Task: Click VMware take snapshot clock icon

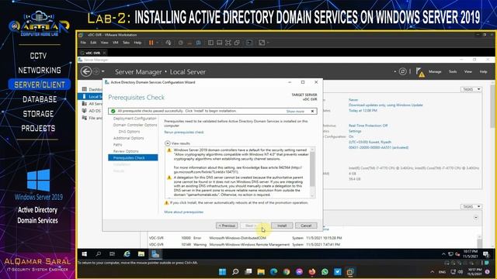Action: 181,43
